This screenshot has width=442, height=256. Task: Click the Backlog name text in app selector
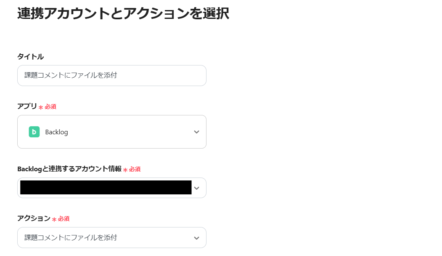57,131
